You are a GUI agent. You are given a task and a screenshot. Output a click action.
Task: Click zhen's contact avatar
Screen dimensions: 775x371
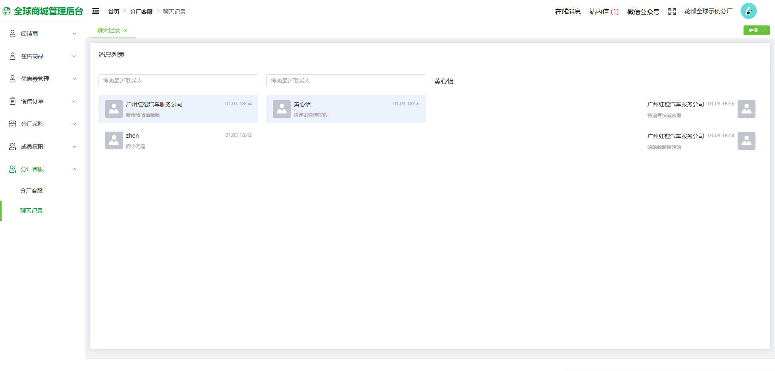coord(114,140)
